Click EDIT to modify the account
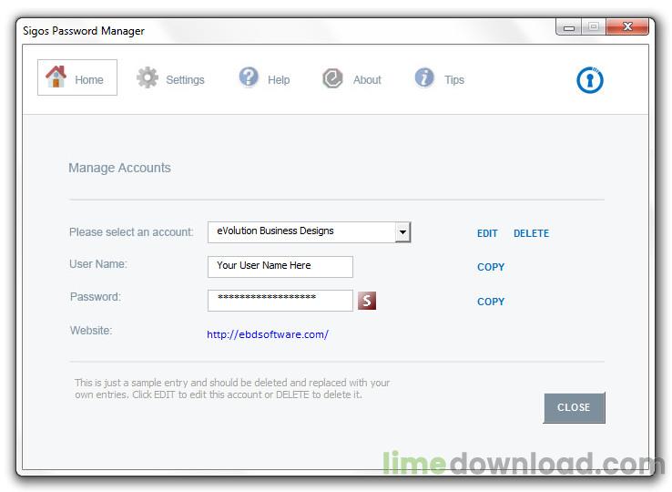672x492 pixels. [487, 233]
